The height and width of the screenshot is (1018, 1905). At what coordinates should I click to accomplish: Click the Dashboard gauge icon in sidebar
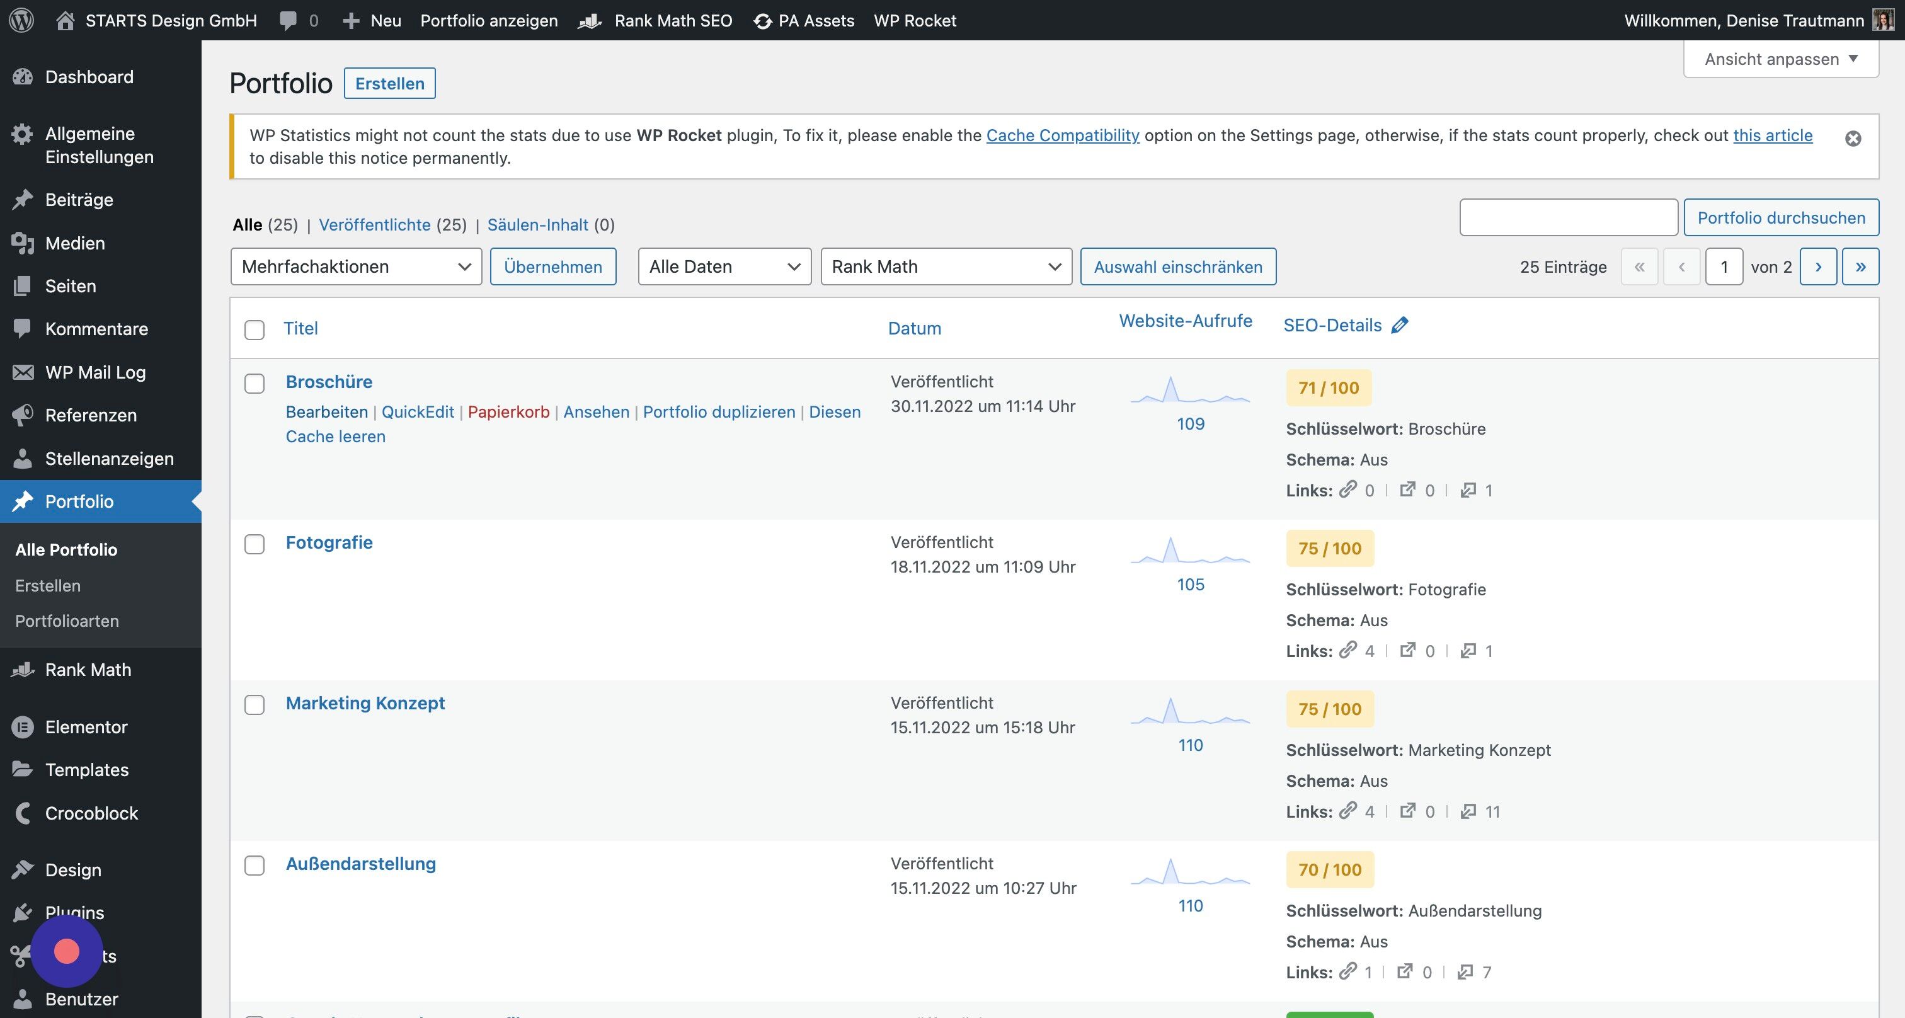coord(23,77)
